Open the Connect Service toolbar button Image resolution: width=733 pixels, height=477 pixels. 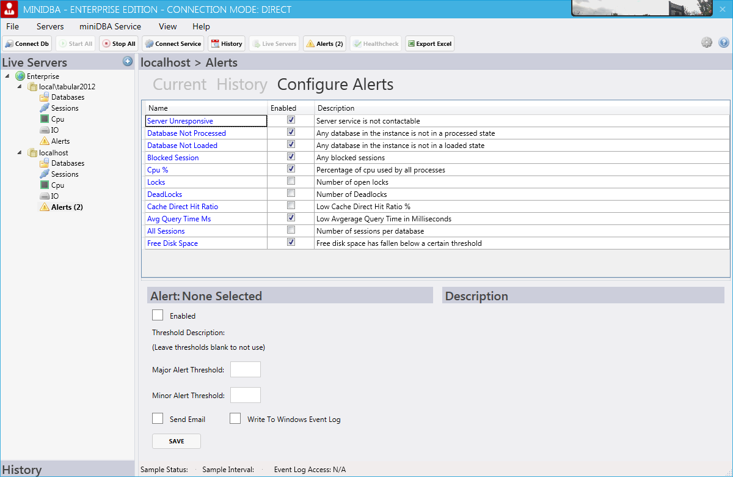tap(173, 43)
